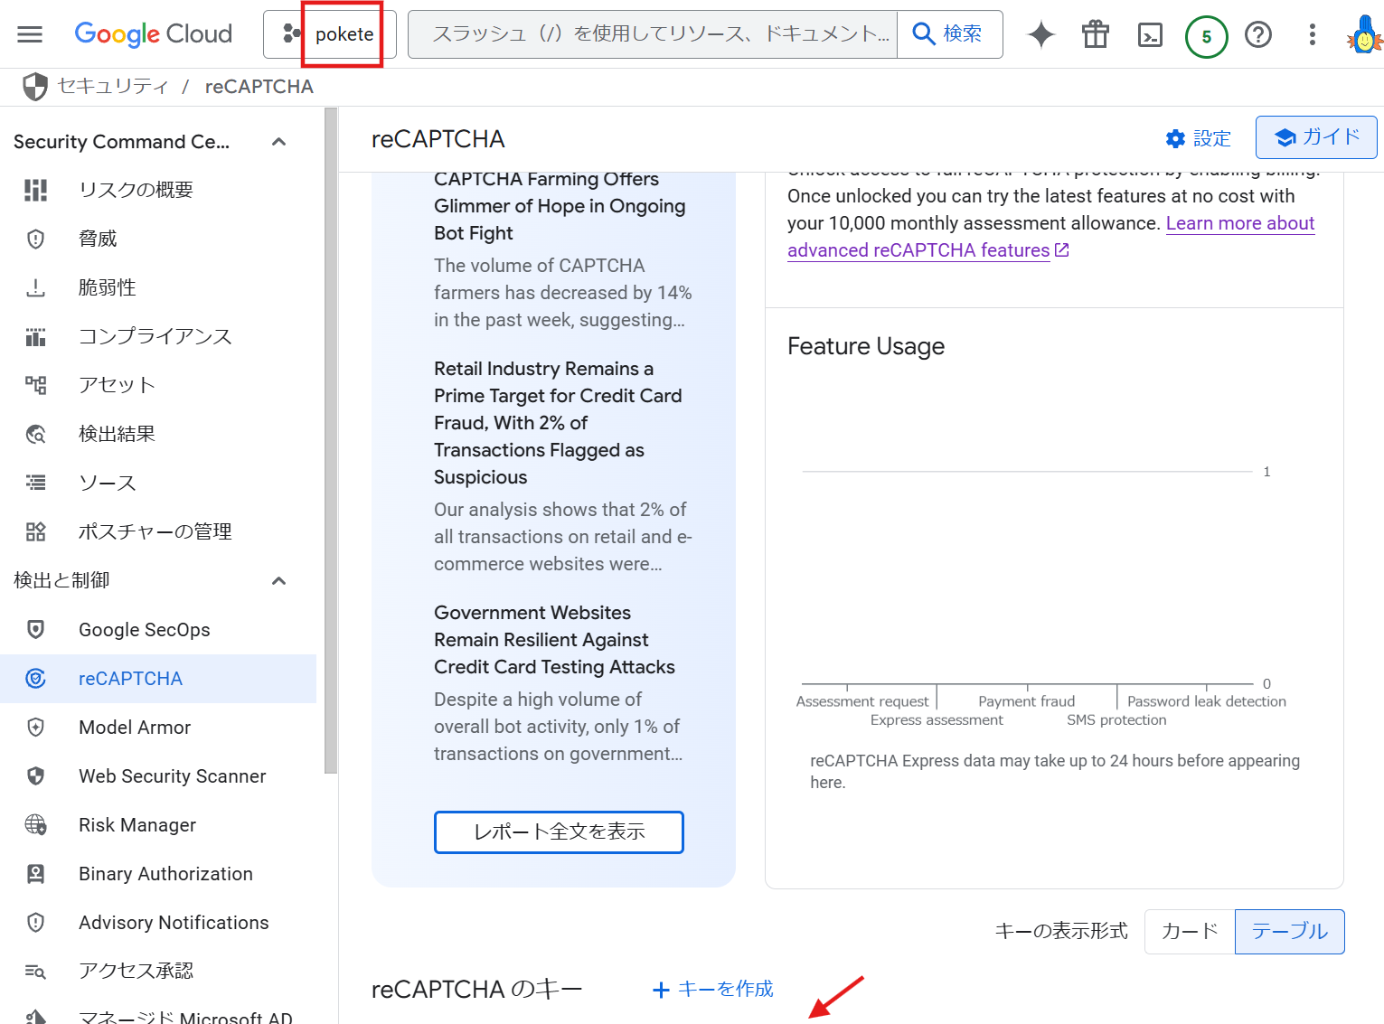1384x1024 pixels.
Task: Click the 検索 search button
Action: pos(949,34)
